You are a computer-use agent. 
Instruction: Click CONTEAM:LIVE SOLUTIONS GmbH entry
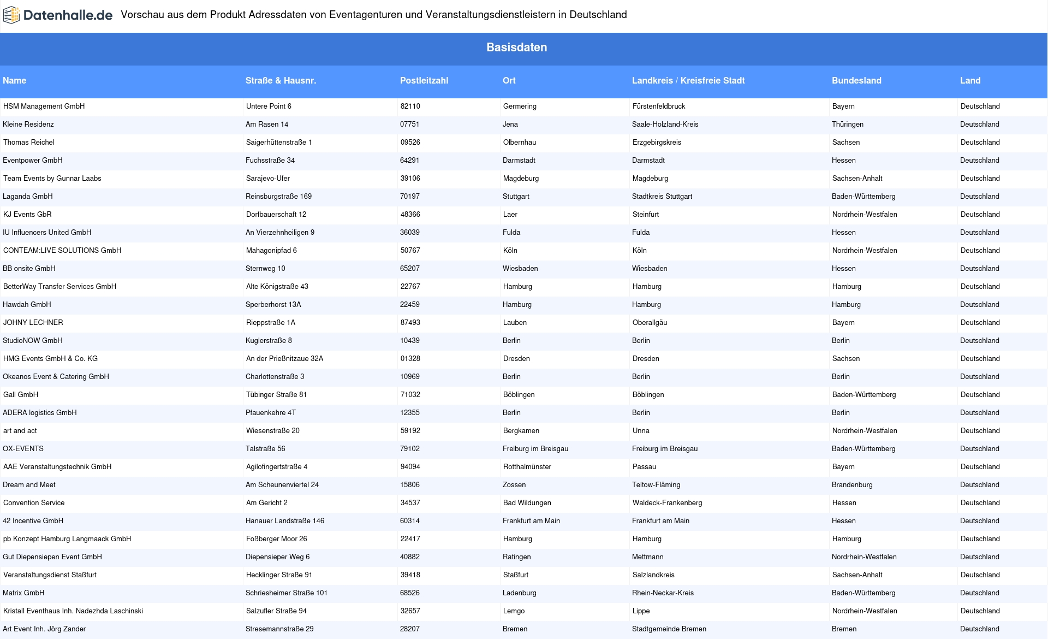(62, 251)
